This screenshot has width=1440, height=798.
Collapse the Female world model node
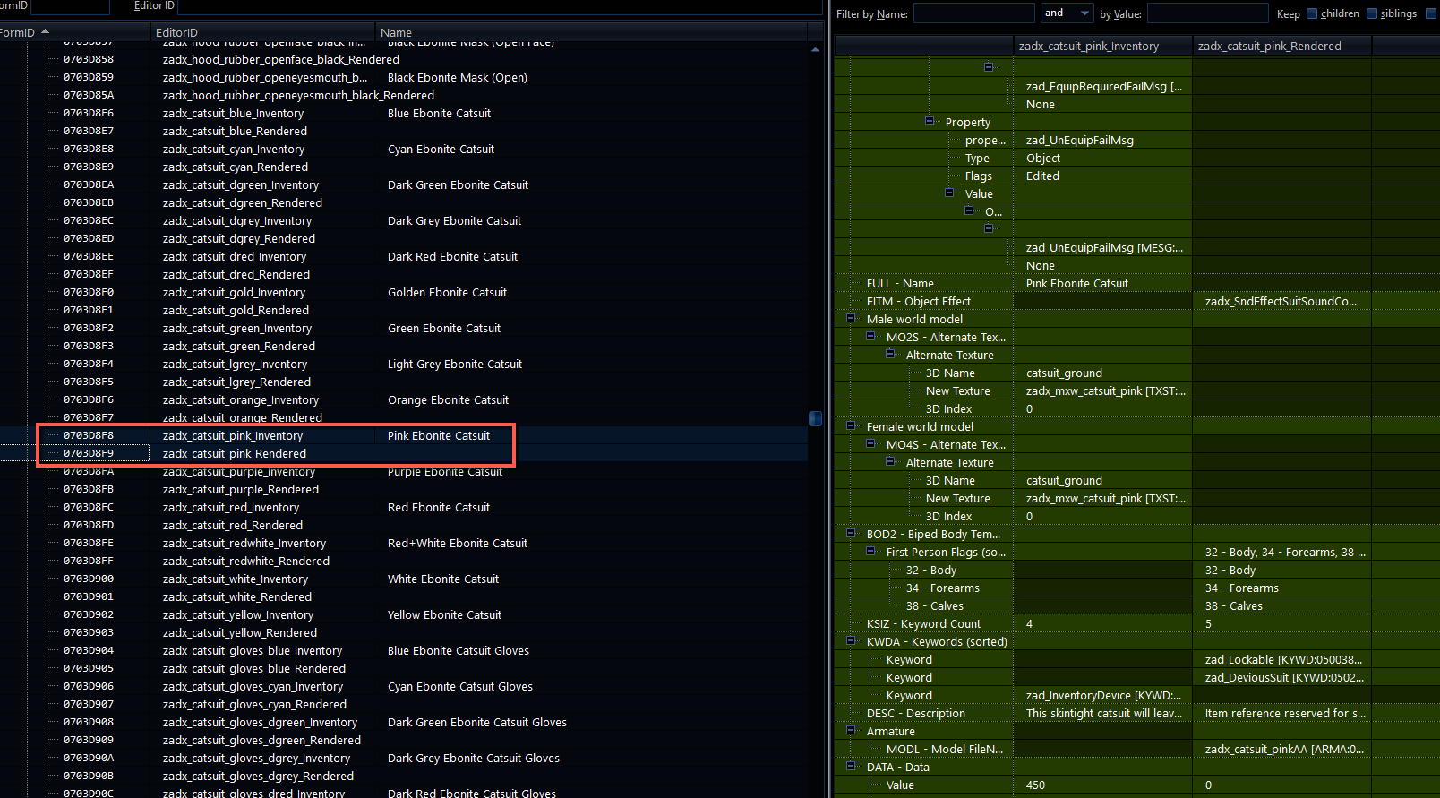[x=851, y=425]
